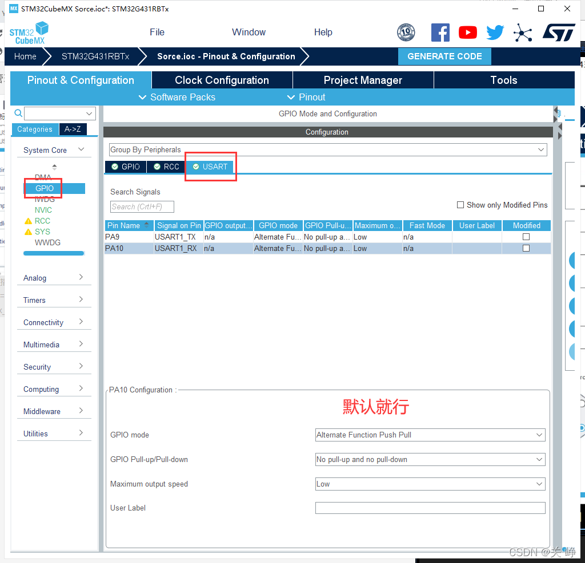Viewport: 585px width, 563px height.
Task: Select WWDG in System Core list
Action: 48,242
